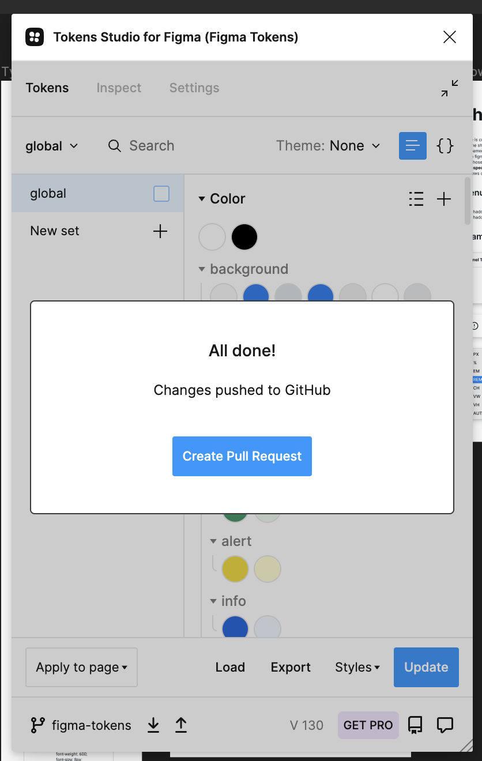Add a new token set
Viewport: 482px width, 761px height.
tap(160, 231)
